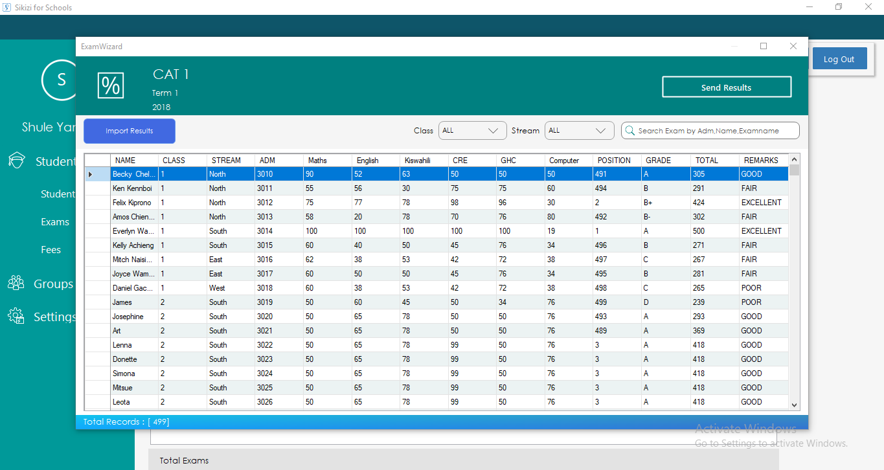Viewport: 884px width, 470px height.
Task: Select the Josephine name cell
Action: click(134, 317)
